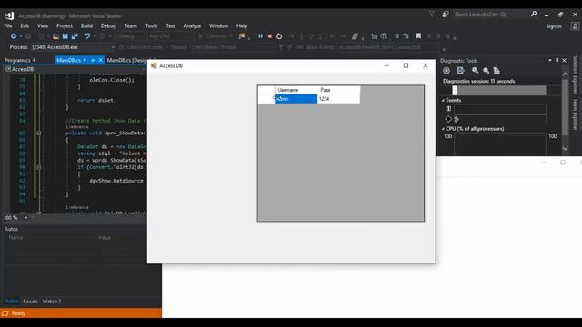Click the Zoom In icon in Diagnostic Tools
This screenshot has width=582, height=327.
[475, 71]
